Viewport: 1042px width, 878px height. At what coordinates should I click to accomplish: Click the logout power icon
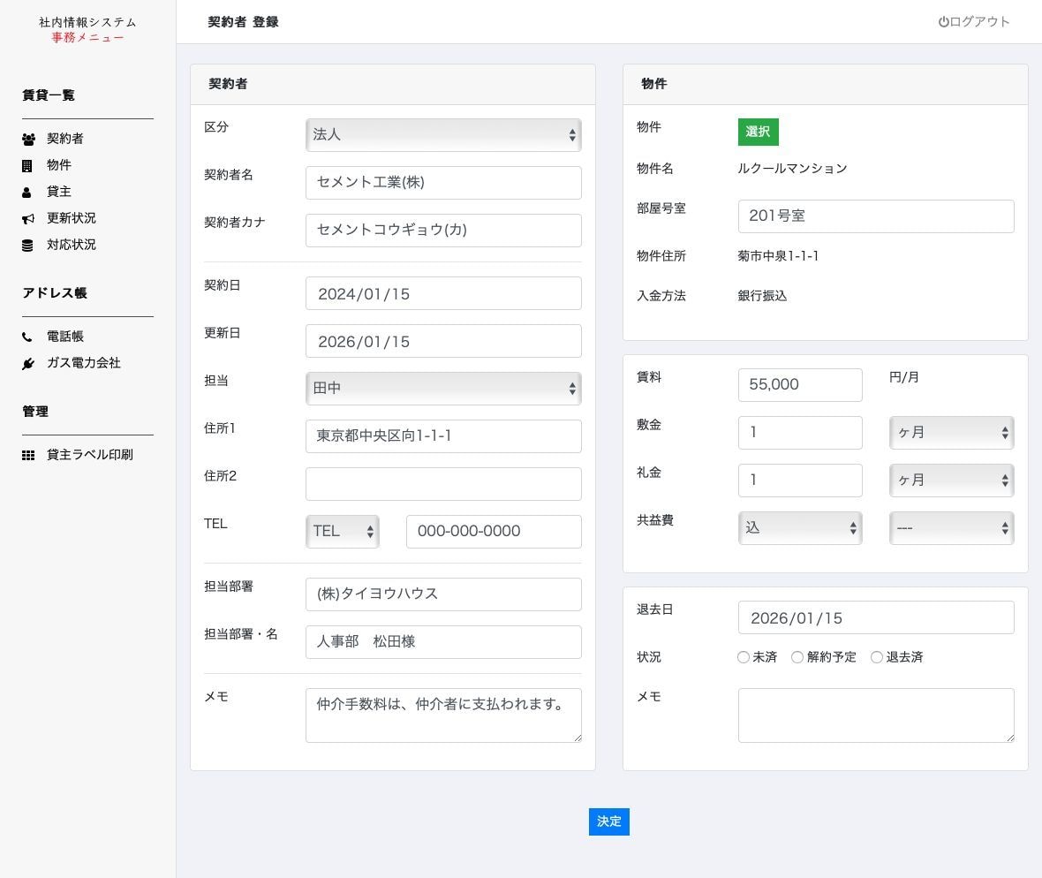click(x=943, y=22)
